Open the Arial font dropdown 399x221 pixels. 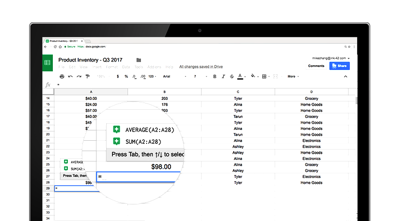tap(175, 76)
